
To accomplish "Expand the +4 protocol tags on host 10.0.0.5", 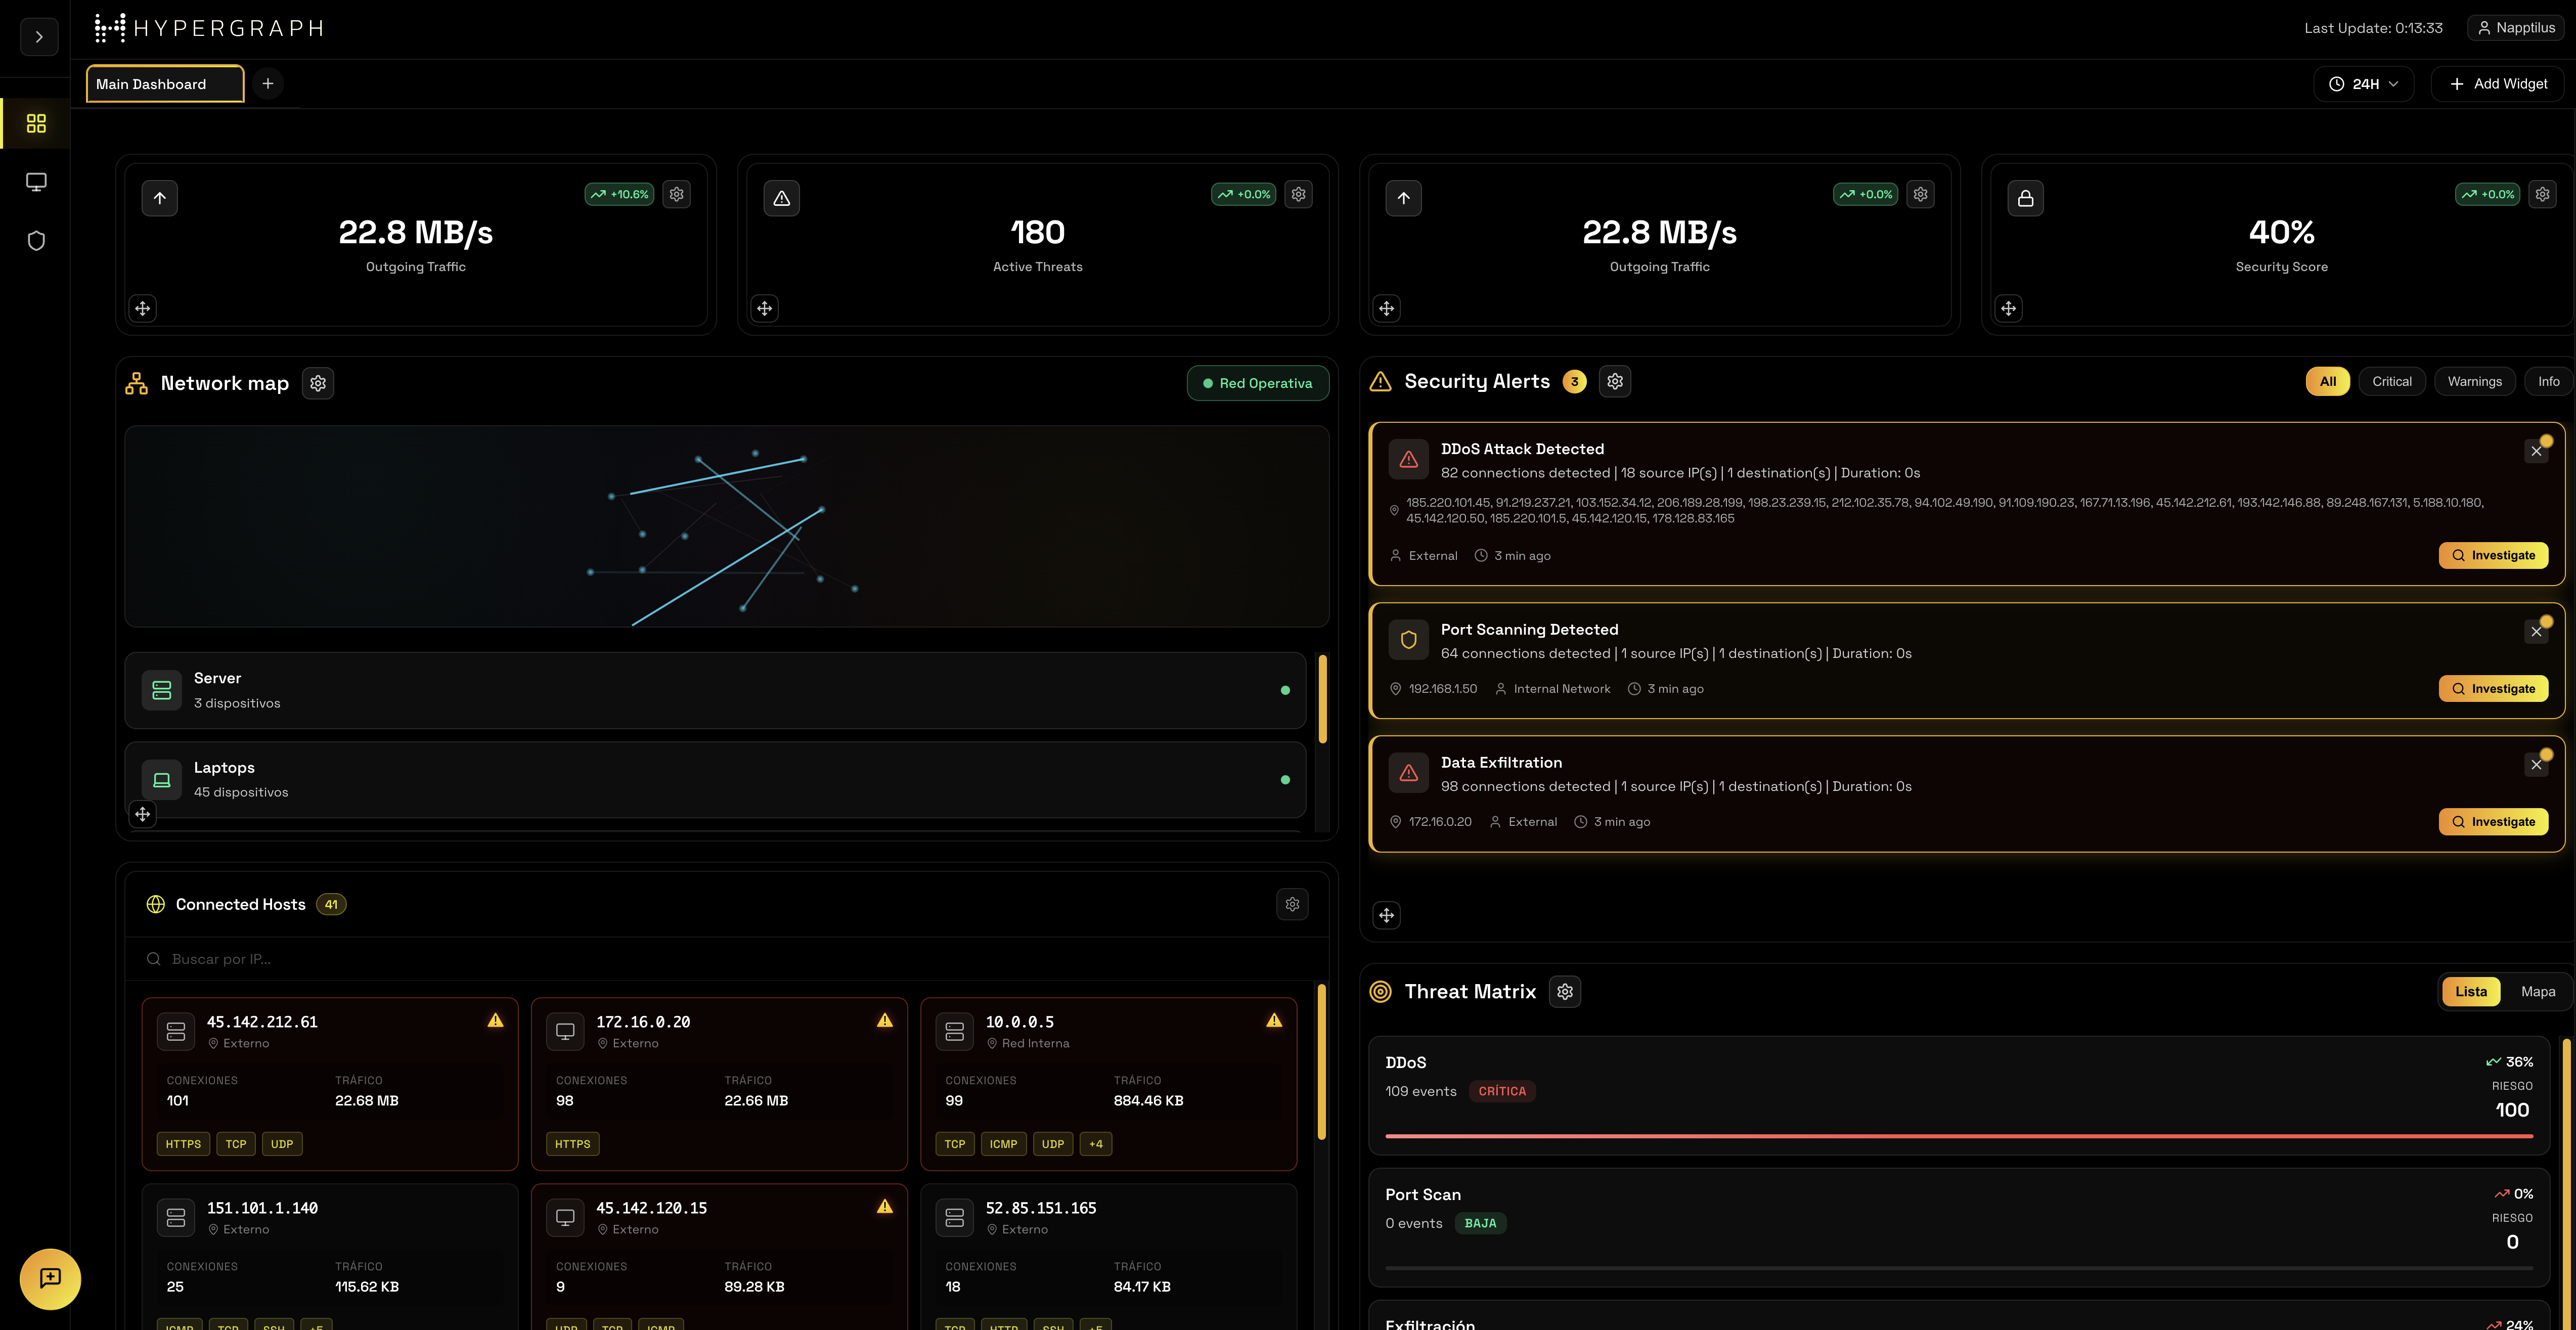I will (1095, 1144).
